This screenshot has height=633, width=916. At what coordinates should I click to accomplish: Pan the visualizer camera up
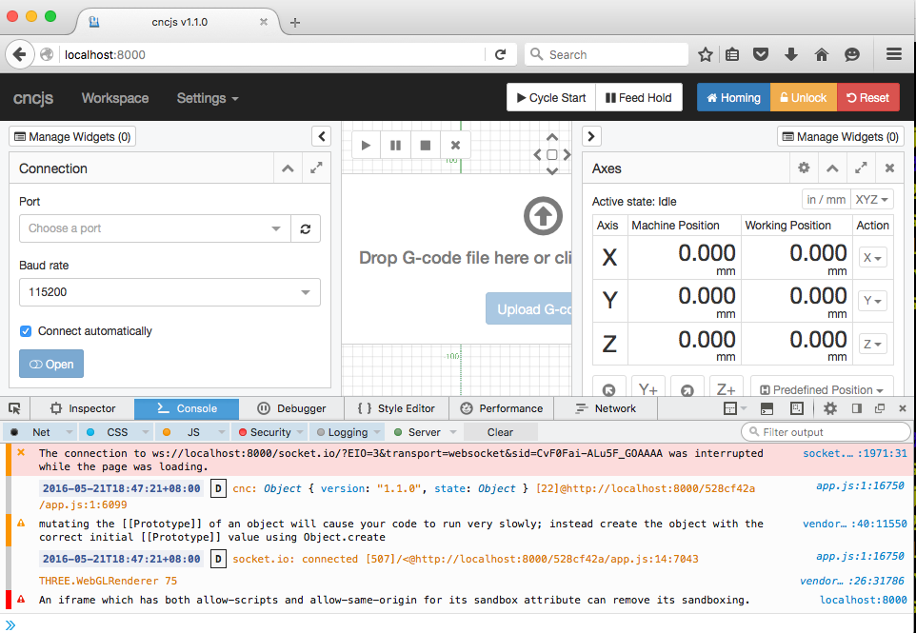[552, 137]
